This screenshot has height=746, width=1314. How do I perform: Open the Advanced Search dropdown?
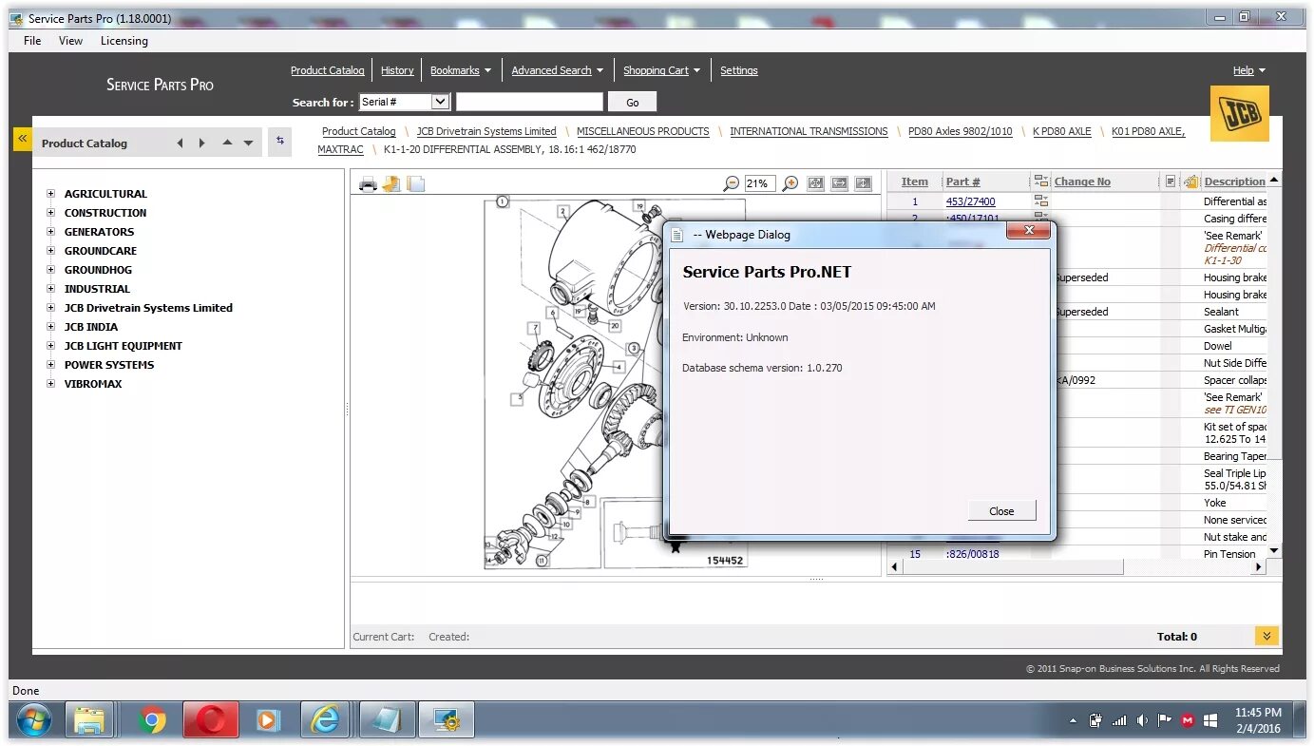tap(558, 70)
